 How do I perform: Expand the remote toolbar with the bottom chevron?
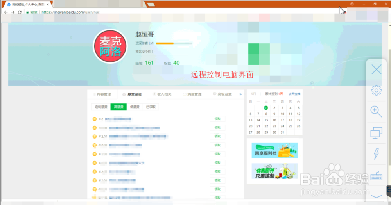click(376, 196)
